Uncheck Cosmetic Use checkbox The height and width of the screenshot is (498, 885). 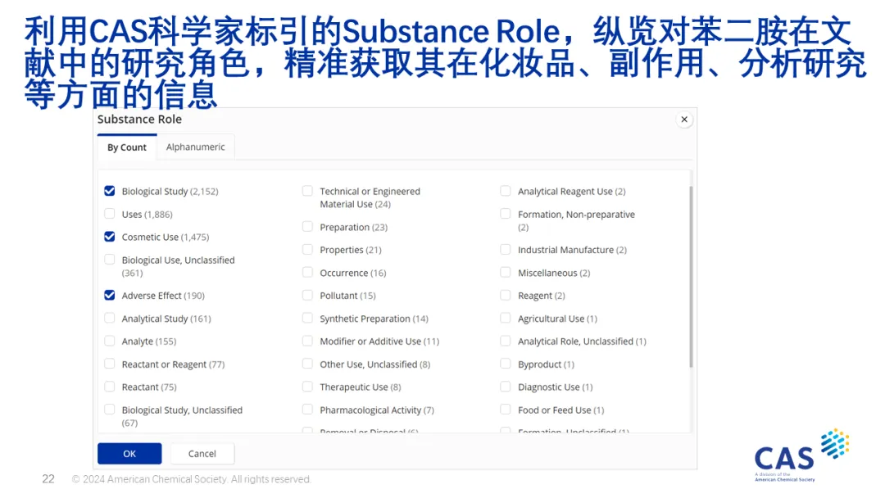[110, 237]
